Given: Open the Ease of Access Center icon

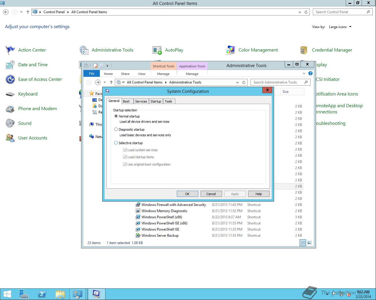Looking at the screenshot, I should tap(10, 79).
